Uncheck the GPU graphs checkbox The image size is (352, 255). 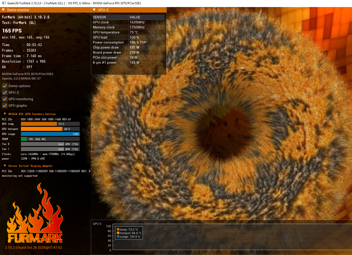pos(5,105)
